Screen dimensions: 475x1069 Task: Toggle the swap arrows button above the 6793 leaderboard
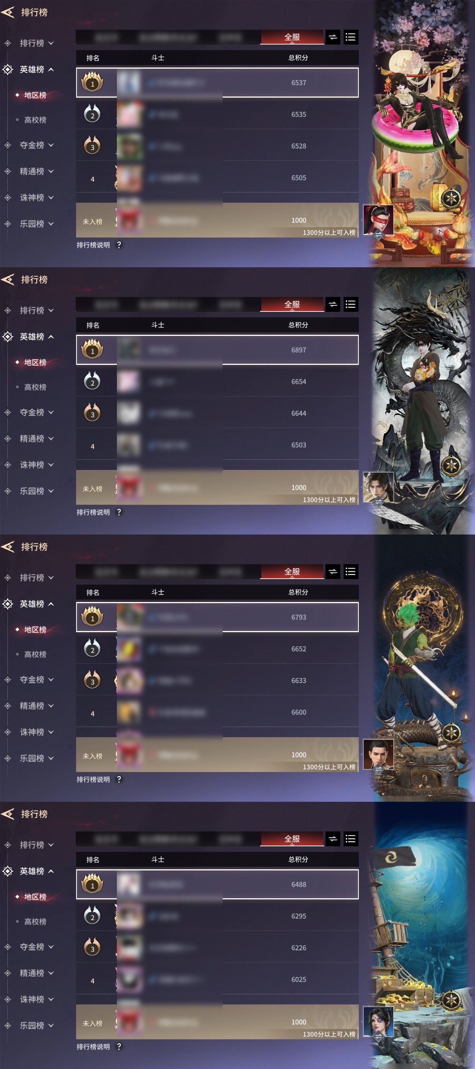click(x=333, y=572)
